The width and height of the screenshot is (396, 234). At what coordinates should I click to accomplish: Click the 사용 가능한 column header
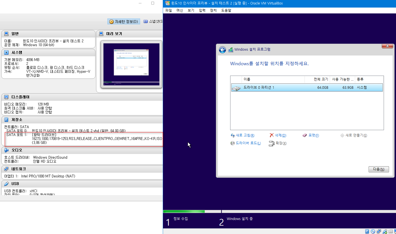point(343,79)
